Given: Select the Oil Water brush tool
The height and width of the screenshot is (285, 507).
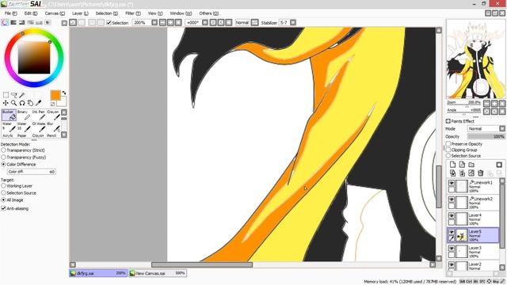Looking at the screenshot, I should (39, 127).
